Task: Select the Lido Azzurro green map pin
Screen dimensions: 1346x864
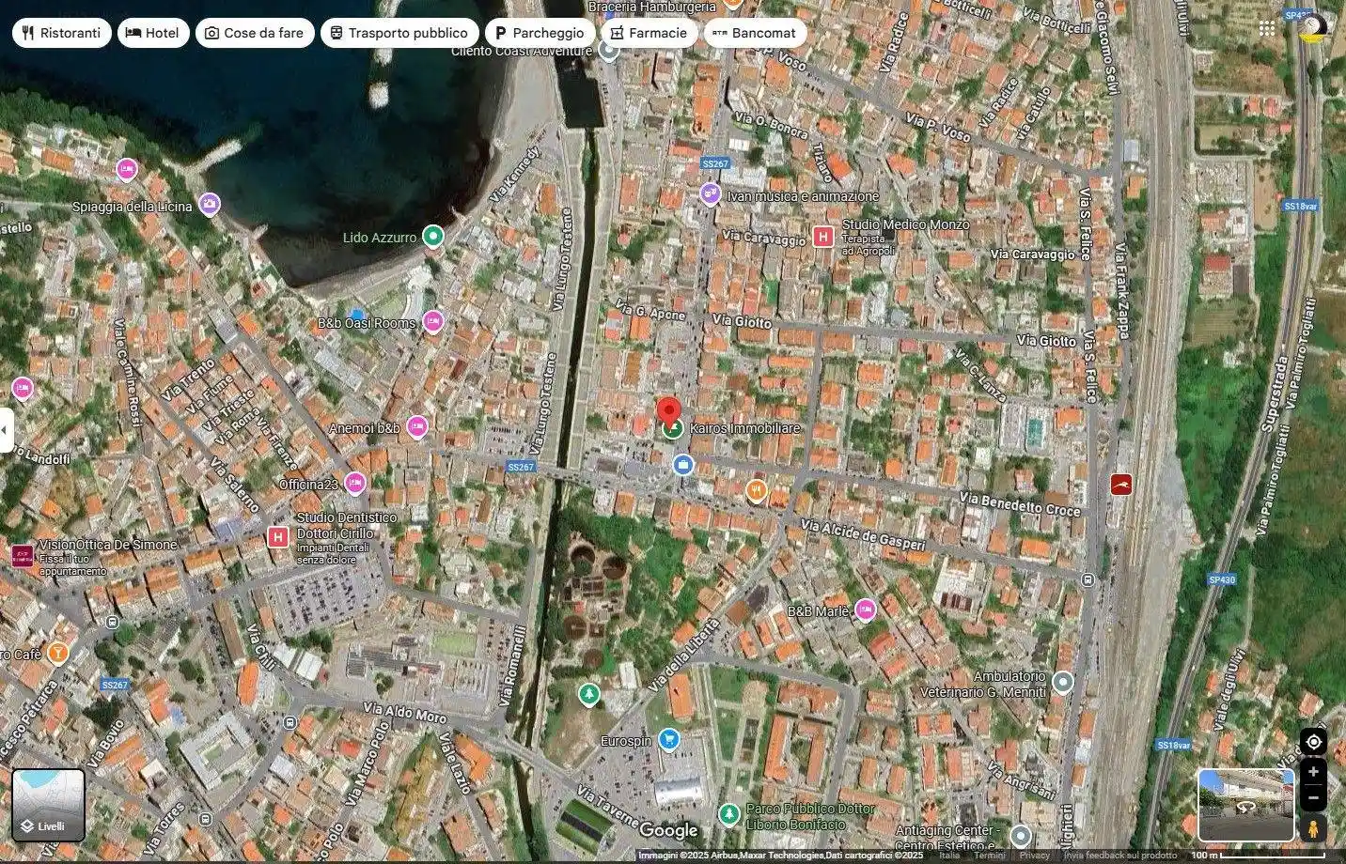Action: [x=431, y=237]
